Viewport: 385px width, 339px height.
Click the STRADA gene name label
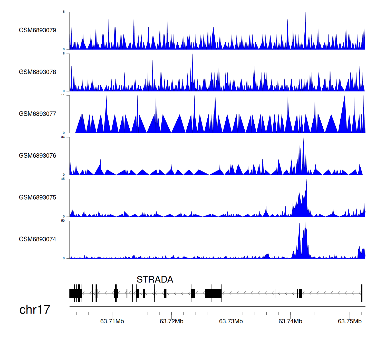click(x=155, y=279)
